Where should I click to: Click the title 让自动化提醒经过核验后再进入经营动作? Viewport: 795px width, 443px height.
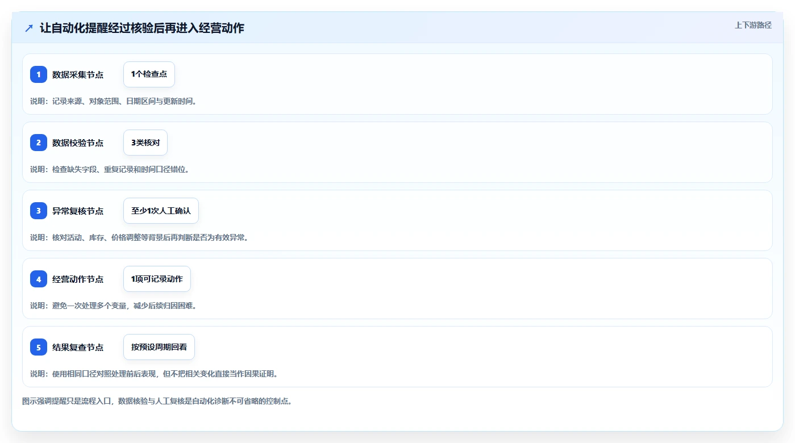(x=142, y=28)
